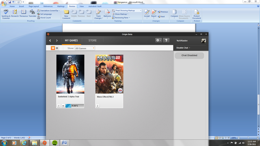260x146 pixels.
Task: Click the Chat Disabled button
Action: [x=189, y=56]
